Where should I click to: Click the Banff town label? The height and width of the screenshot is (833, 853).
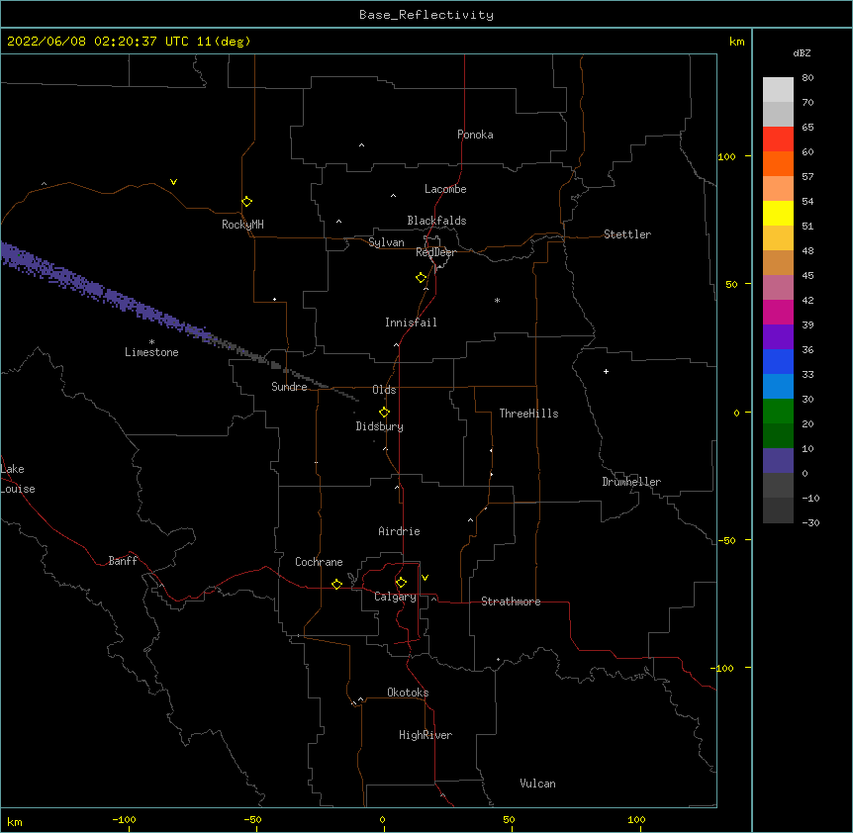123,561
